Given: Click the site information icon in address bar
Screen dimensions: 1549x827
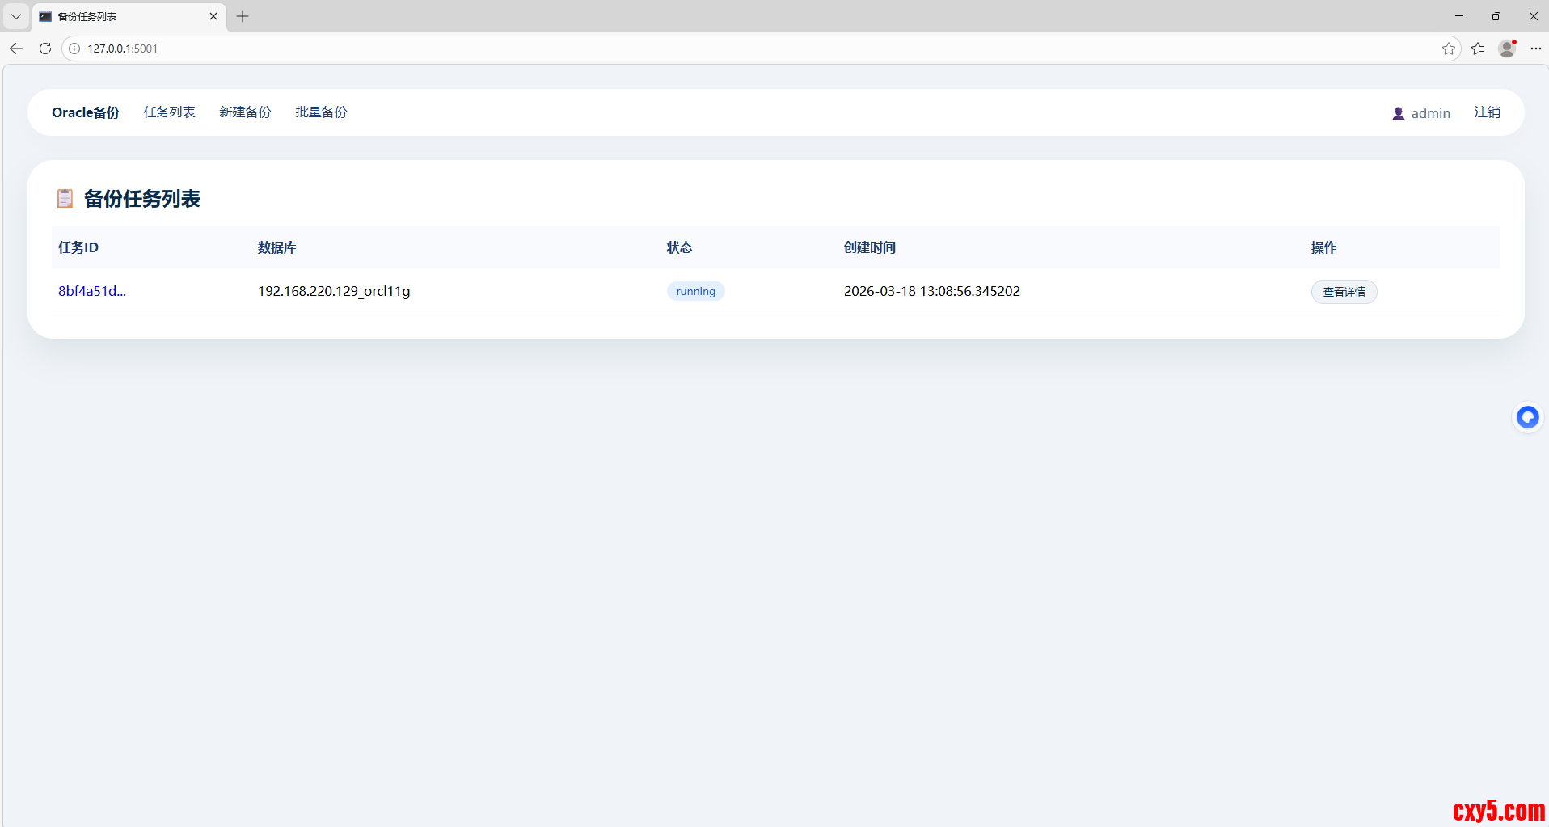Looking at the screenshot, I should [x=74, y=49].
